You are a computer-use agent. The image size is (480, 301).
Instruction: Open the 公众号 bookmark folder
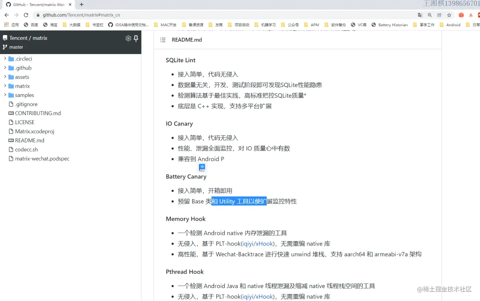pos(290,25)
